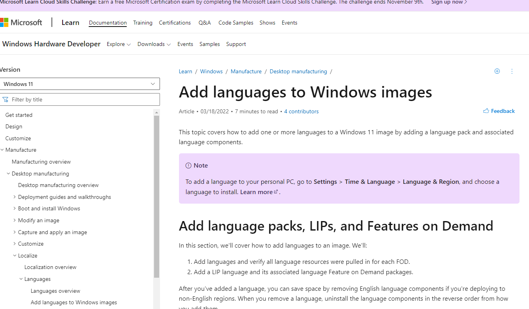529x309 pixels.
Task: Select Languages overview tree item
Action: click(x=55, y=291)
